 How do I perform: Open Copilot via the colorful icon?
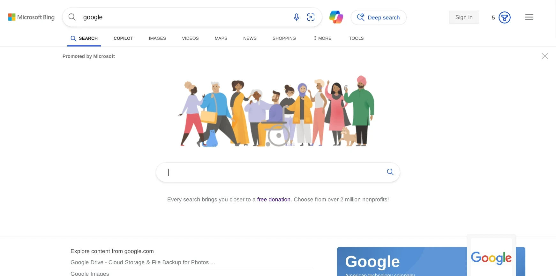(x=336, y=17)
